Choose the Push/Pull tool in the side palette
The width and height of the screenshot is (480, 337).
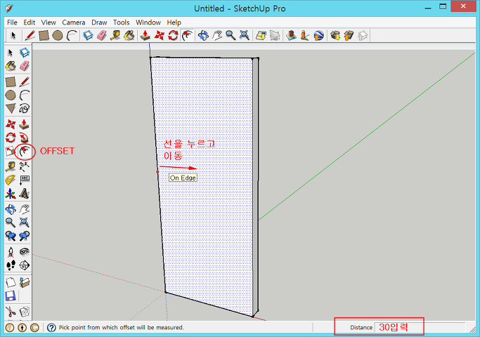click(x=24, y=124)
